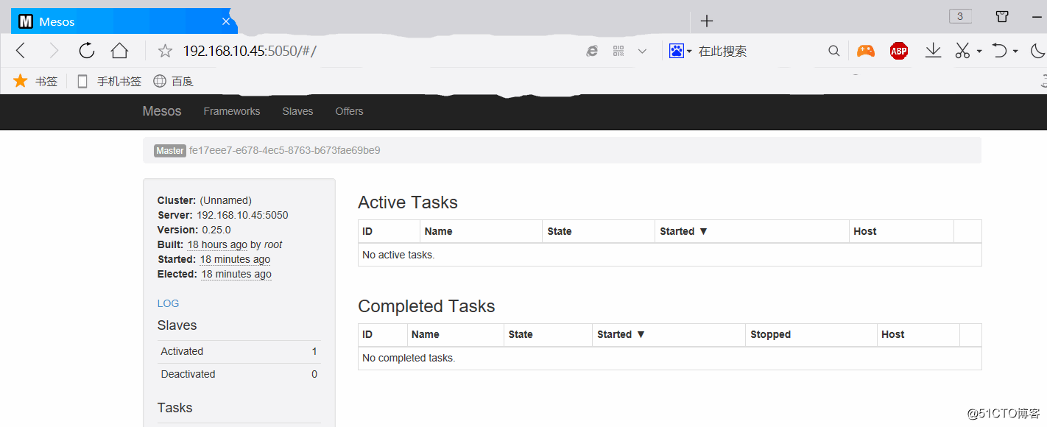Open the 百度 bookmark
This screenshot has height=427, width=1047.
tap(173, 81)
